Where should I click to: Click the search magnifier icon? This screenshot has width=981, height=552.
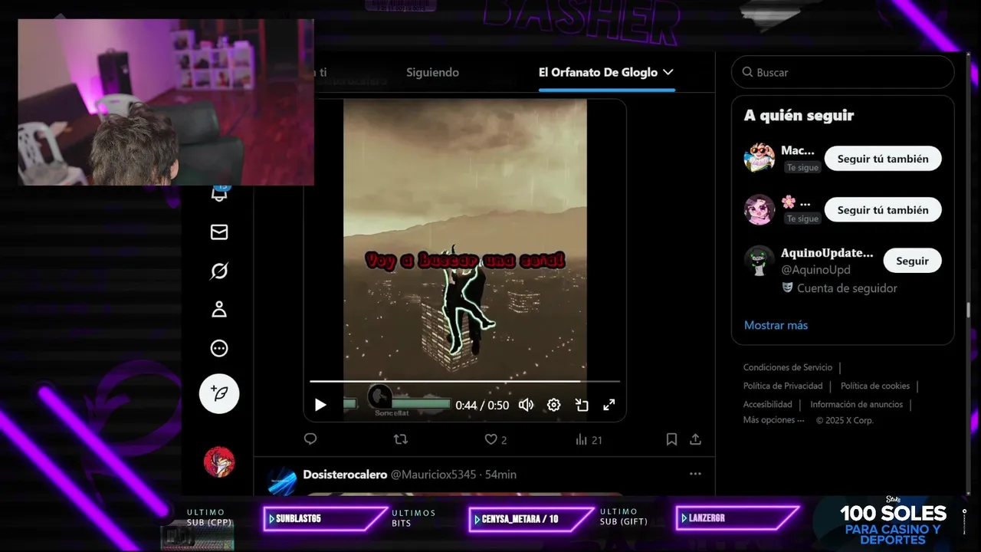point(747,72)
